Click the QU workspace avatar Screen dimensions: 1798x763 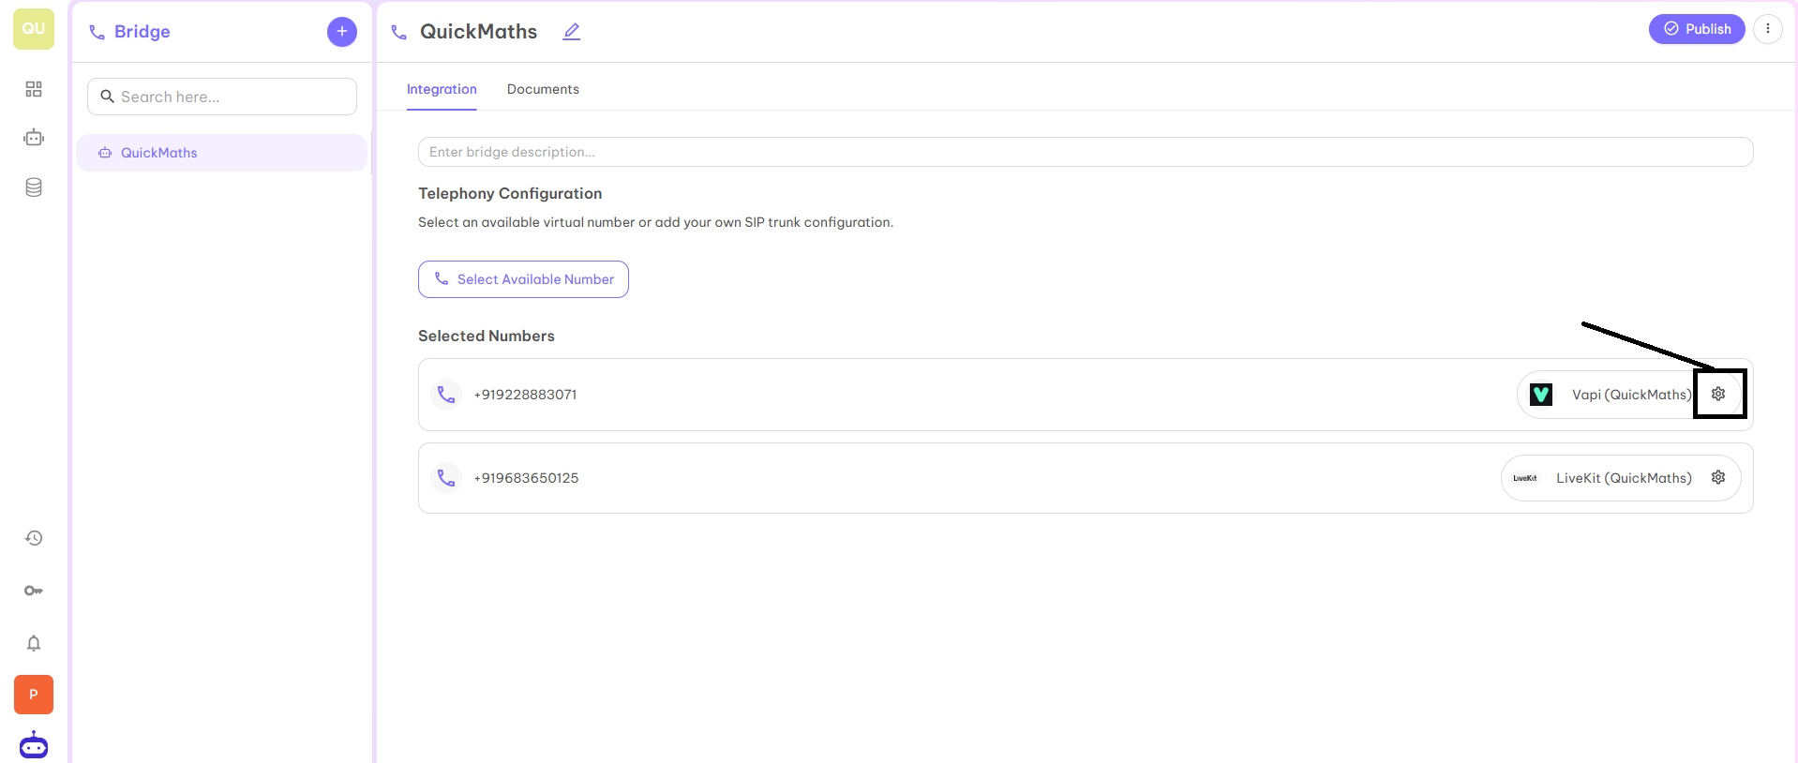[34, 29]
